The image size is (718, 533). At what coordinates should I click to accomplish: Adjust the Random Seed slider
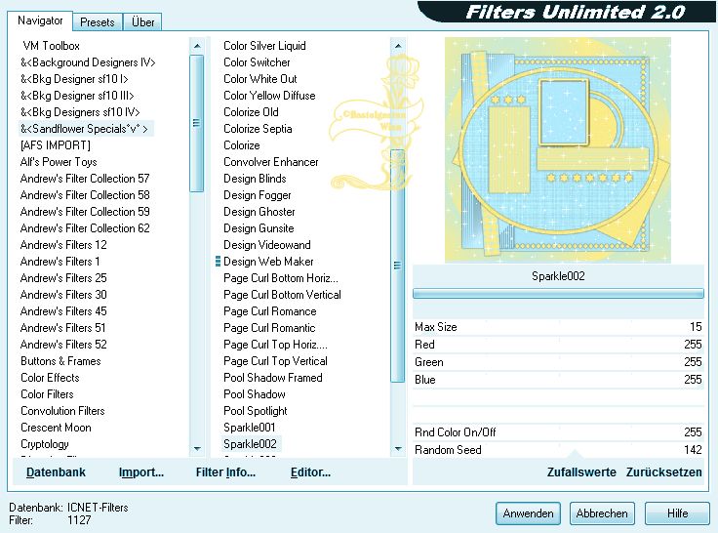pos(558,450)
